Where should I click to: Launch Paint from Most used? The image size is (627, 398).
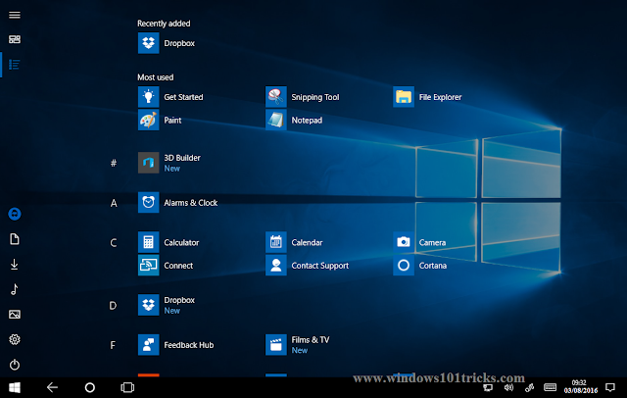pyautogui.click(x=160, y=120)
